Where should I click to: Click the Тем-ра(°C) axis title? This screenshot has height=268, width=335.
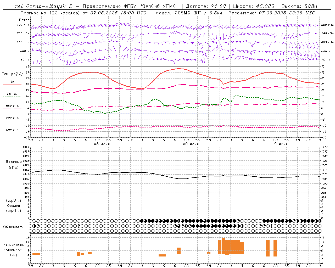pos(12,74)
